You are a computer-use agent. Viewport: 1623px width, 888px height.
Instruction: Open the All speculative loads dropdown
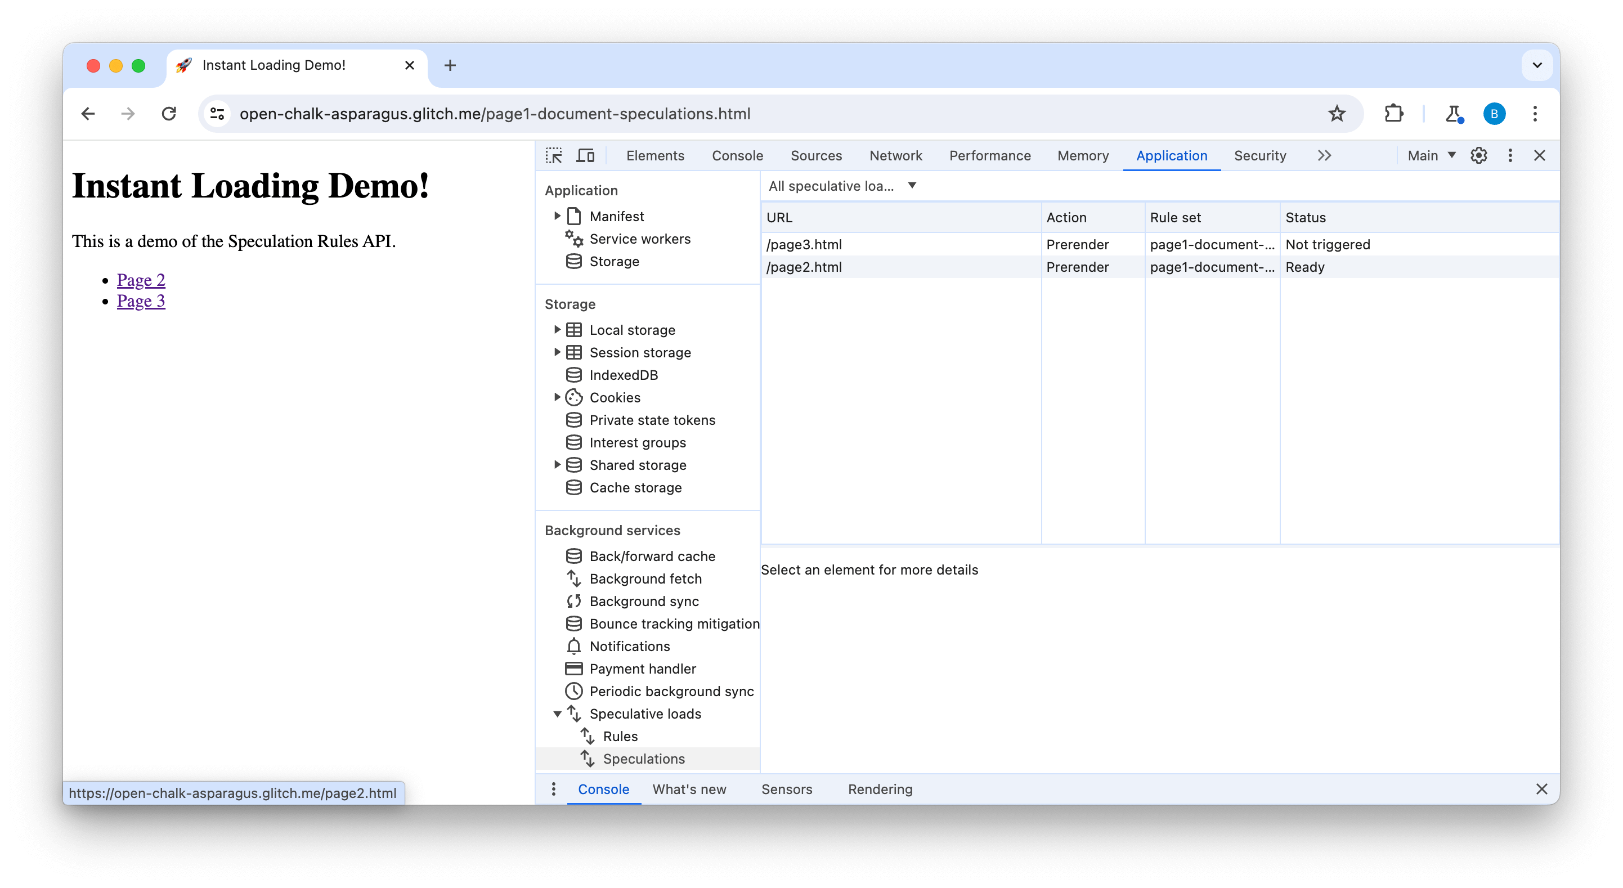[x=842, y=186]
